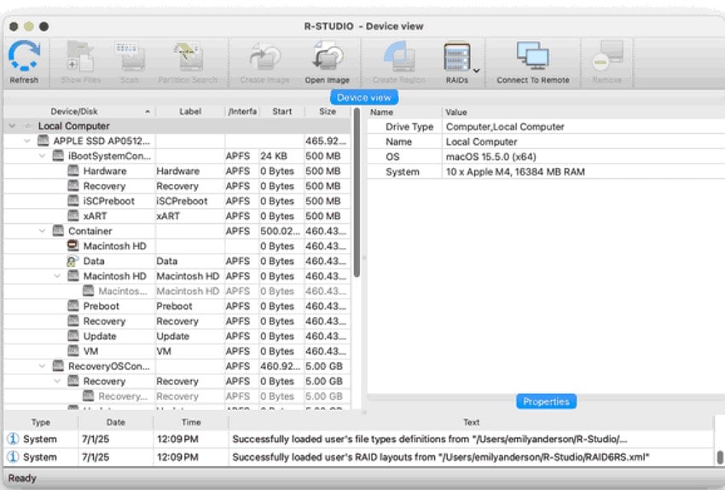Collapse the Container node
Image resolution: width=725 pixels, height=490 pixels.
[42, 231]
